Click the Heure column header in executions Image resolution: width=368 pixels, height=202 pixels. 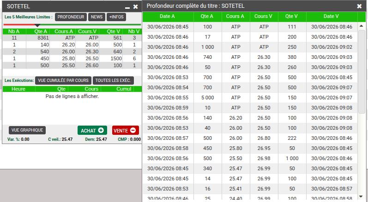(18, 89)
